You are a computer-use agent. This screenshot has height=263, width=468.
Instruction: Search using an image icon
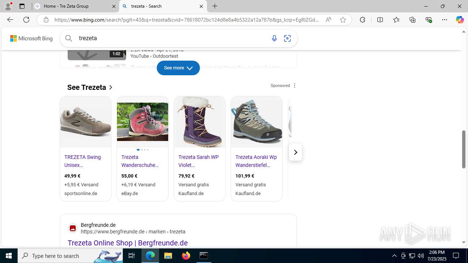click(287, 38)
